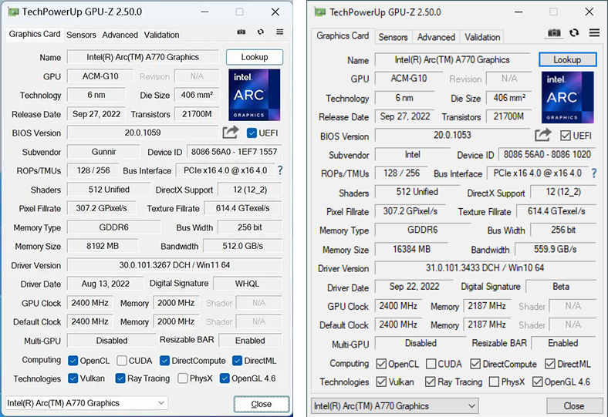The width and height of the screenshot is (608, 417).
Task: Select Graphics Card tab in left window
Action: coord(35,34)
